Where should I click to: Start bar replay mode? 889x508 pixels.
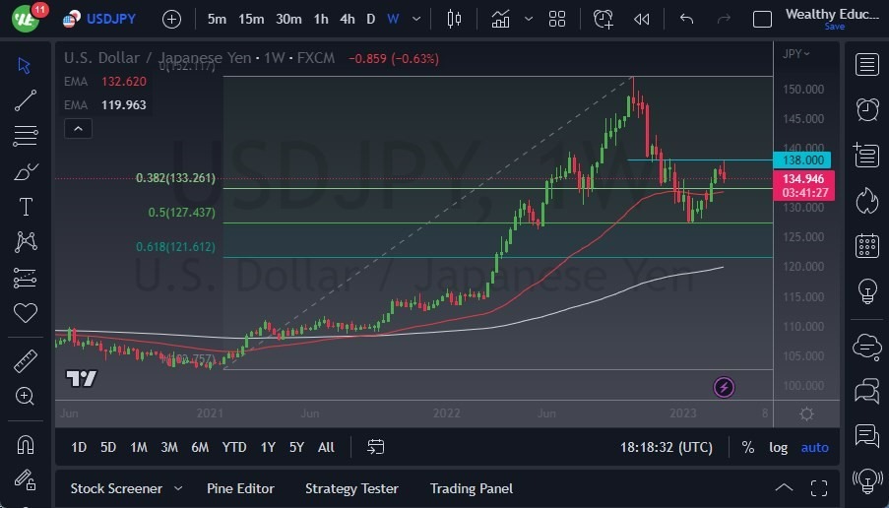[x=641, y=20]
